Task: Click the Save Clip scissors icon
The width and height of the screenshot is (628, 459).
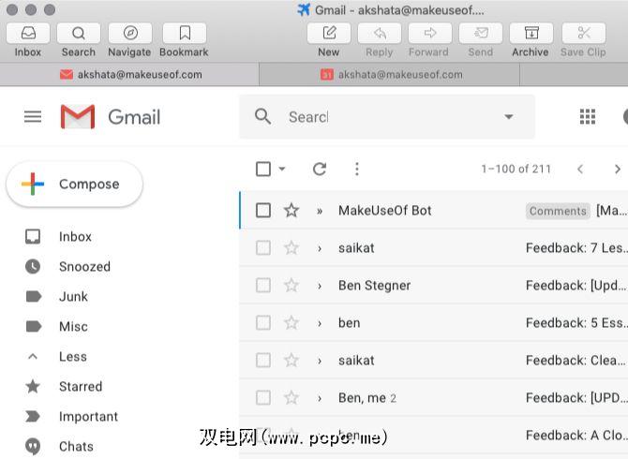Action: 584,33
